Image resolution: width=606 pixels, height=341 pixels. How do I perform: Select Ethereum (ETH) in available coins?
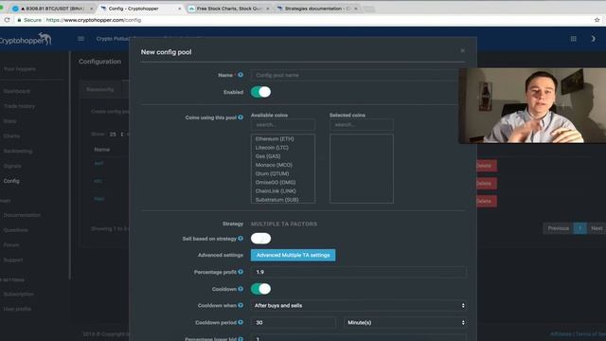pos(275,139)
